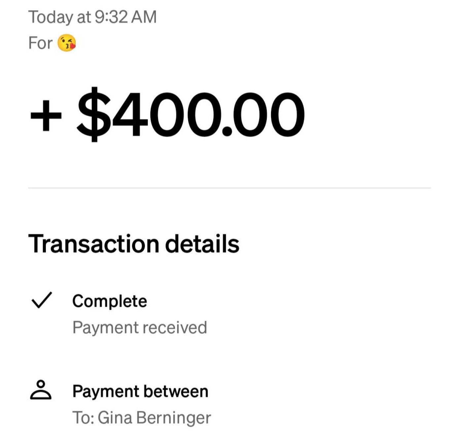Click the checkmark icon beside Complete
The image size is (449, 433).
coord(41,300)
